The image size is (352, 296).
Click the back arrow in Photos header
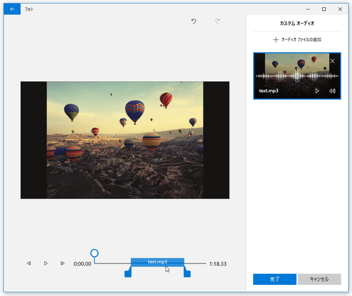(x=12, y=9)
